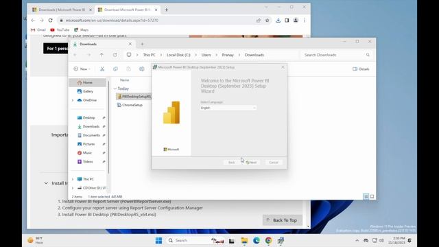439x247 pixels.
Task: Click the Chrome address bar URL
Action: 112,21
